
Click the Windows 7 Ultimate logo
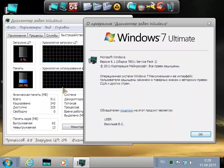pos(150,38)
